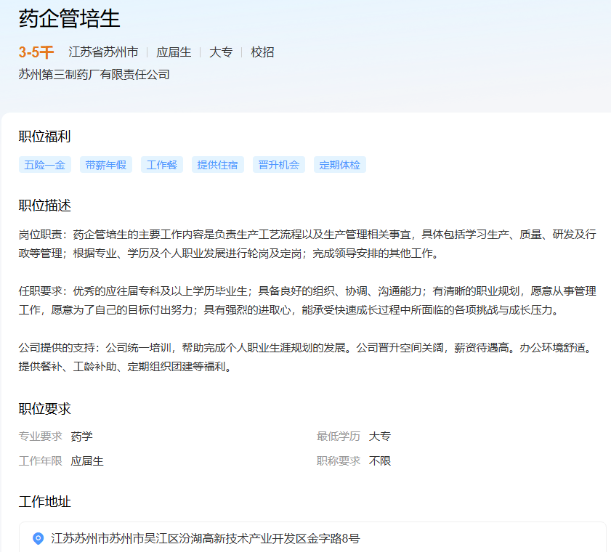The width and height of the screenshot is (611, 552).
Task: Click the 职位描述 section heading
Action: (x=44, y=206)
